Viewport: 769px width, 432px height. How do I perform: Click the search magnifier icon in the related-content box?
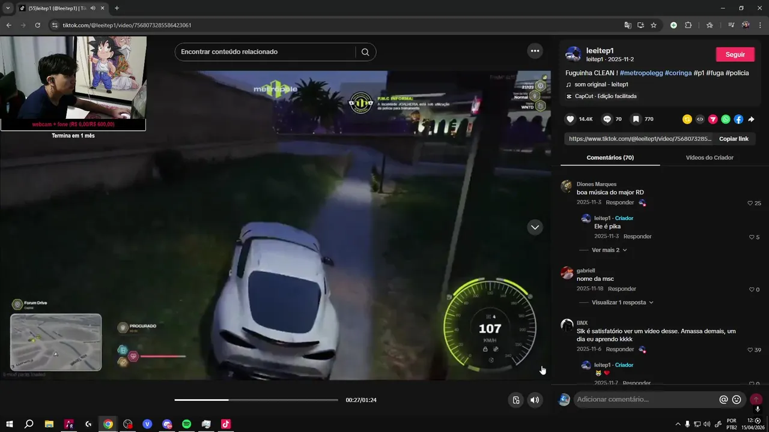point(365,52)
